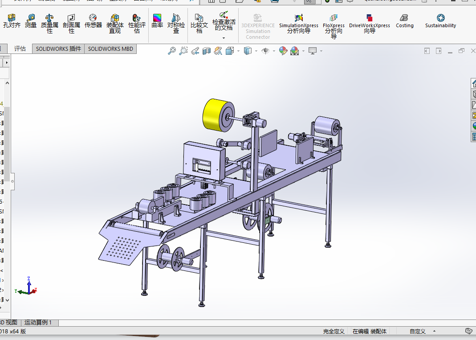The width and height of the screenshot is (476, 340).
Task: Click the Apply Scene icon
Action: (x=294, y=51)
